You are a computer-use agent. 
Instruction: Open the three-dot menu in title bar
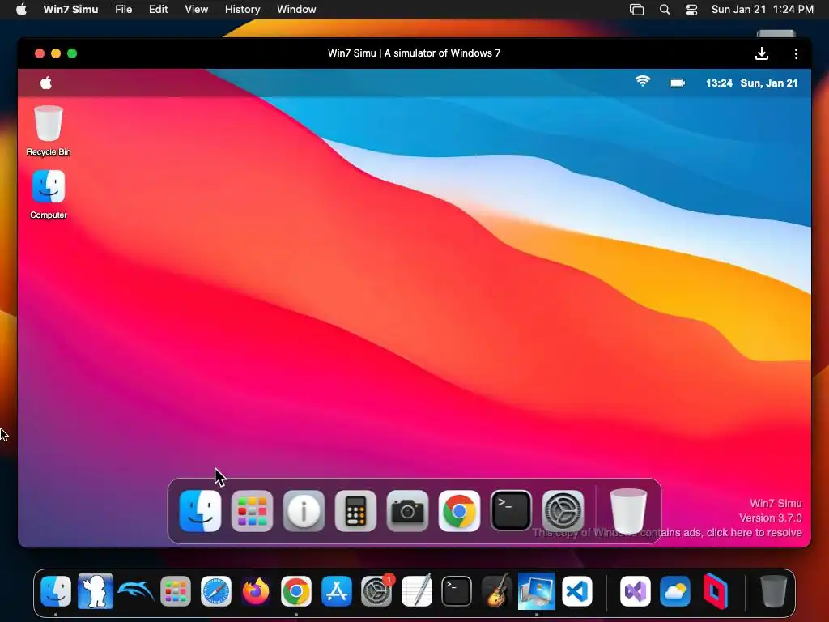point(796,53)
